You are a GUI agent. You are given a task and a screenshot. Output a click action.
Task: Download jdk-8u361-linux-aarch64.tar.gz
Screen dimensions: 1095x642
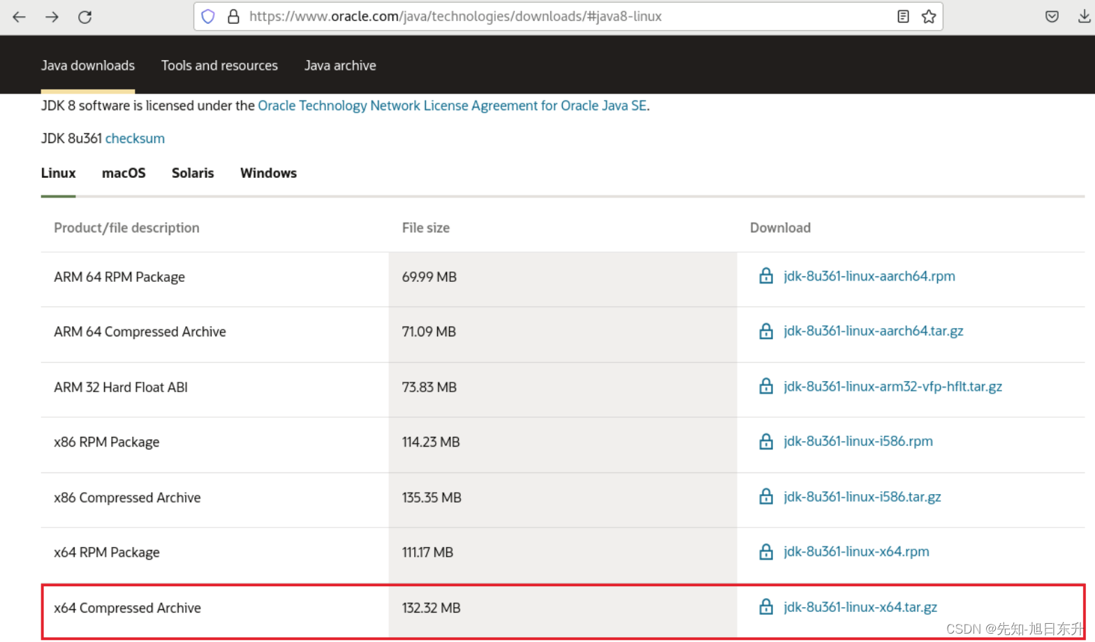click(x=873, y=331)
